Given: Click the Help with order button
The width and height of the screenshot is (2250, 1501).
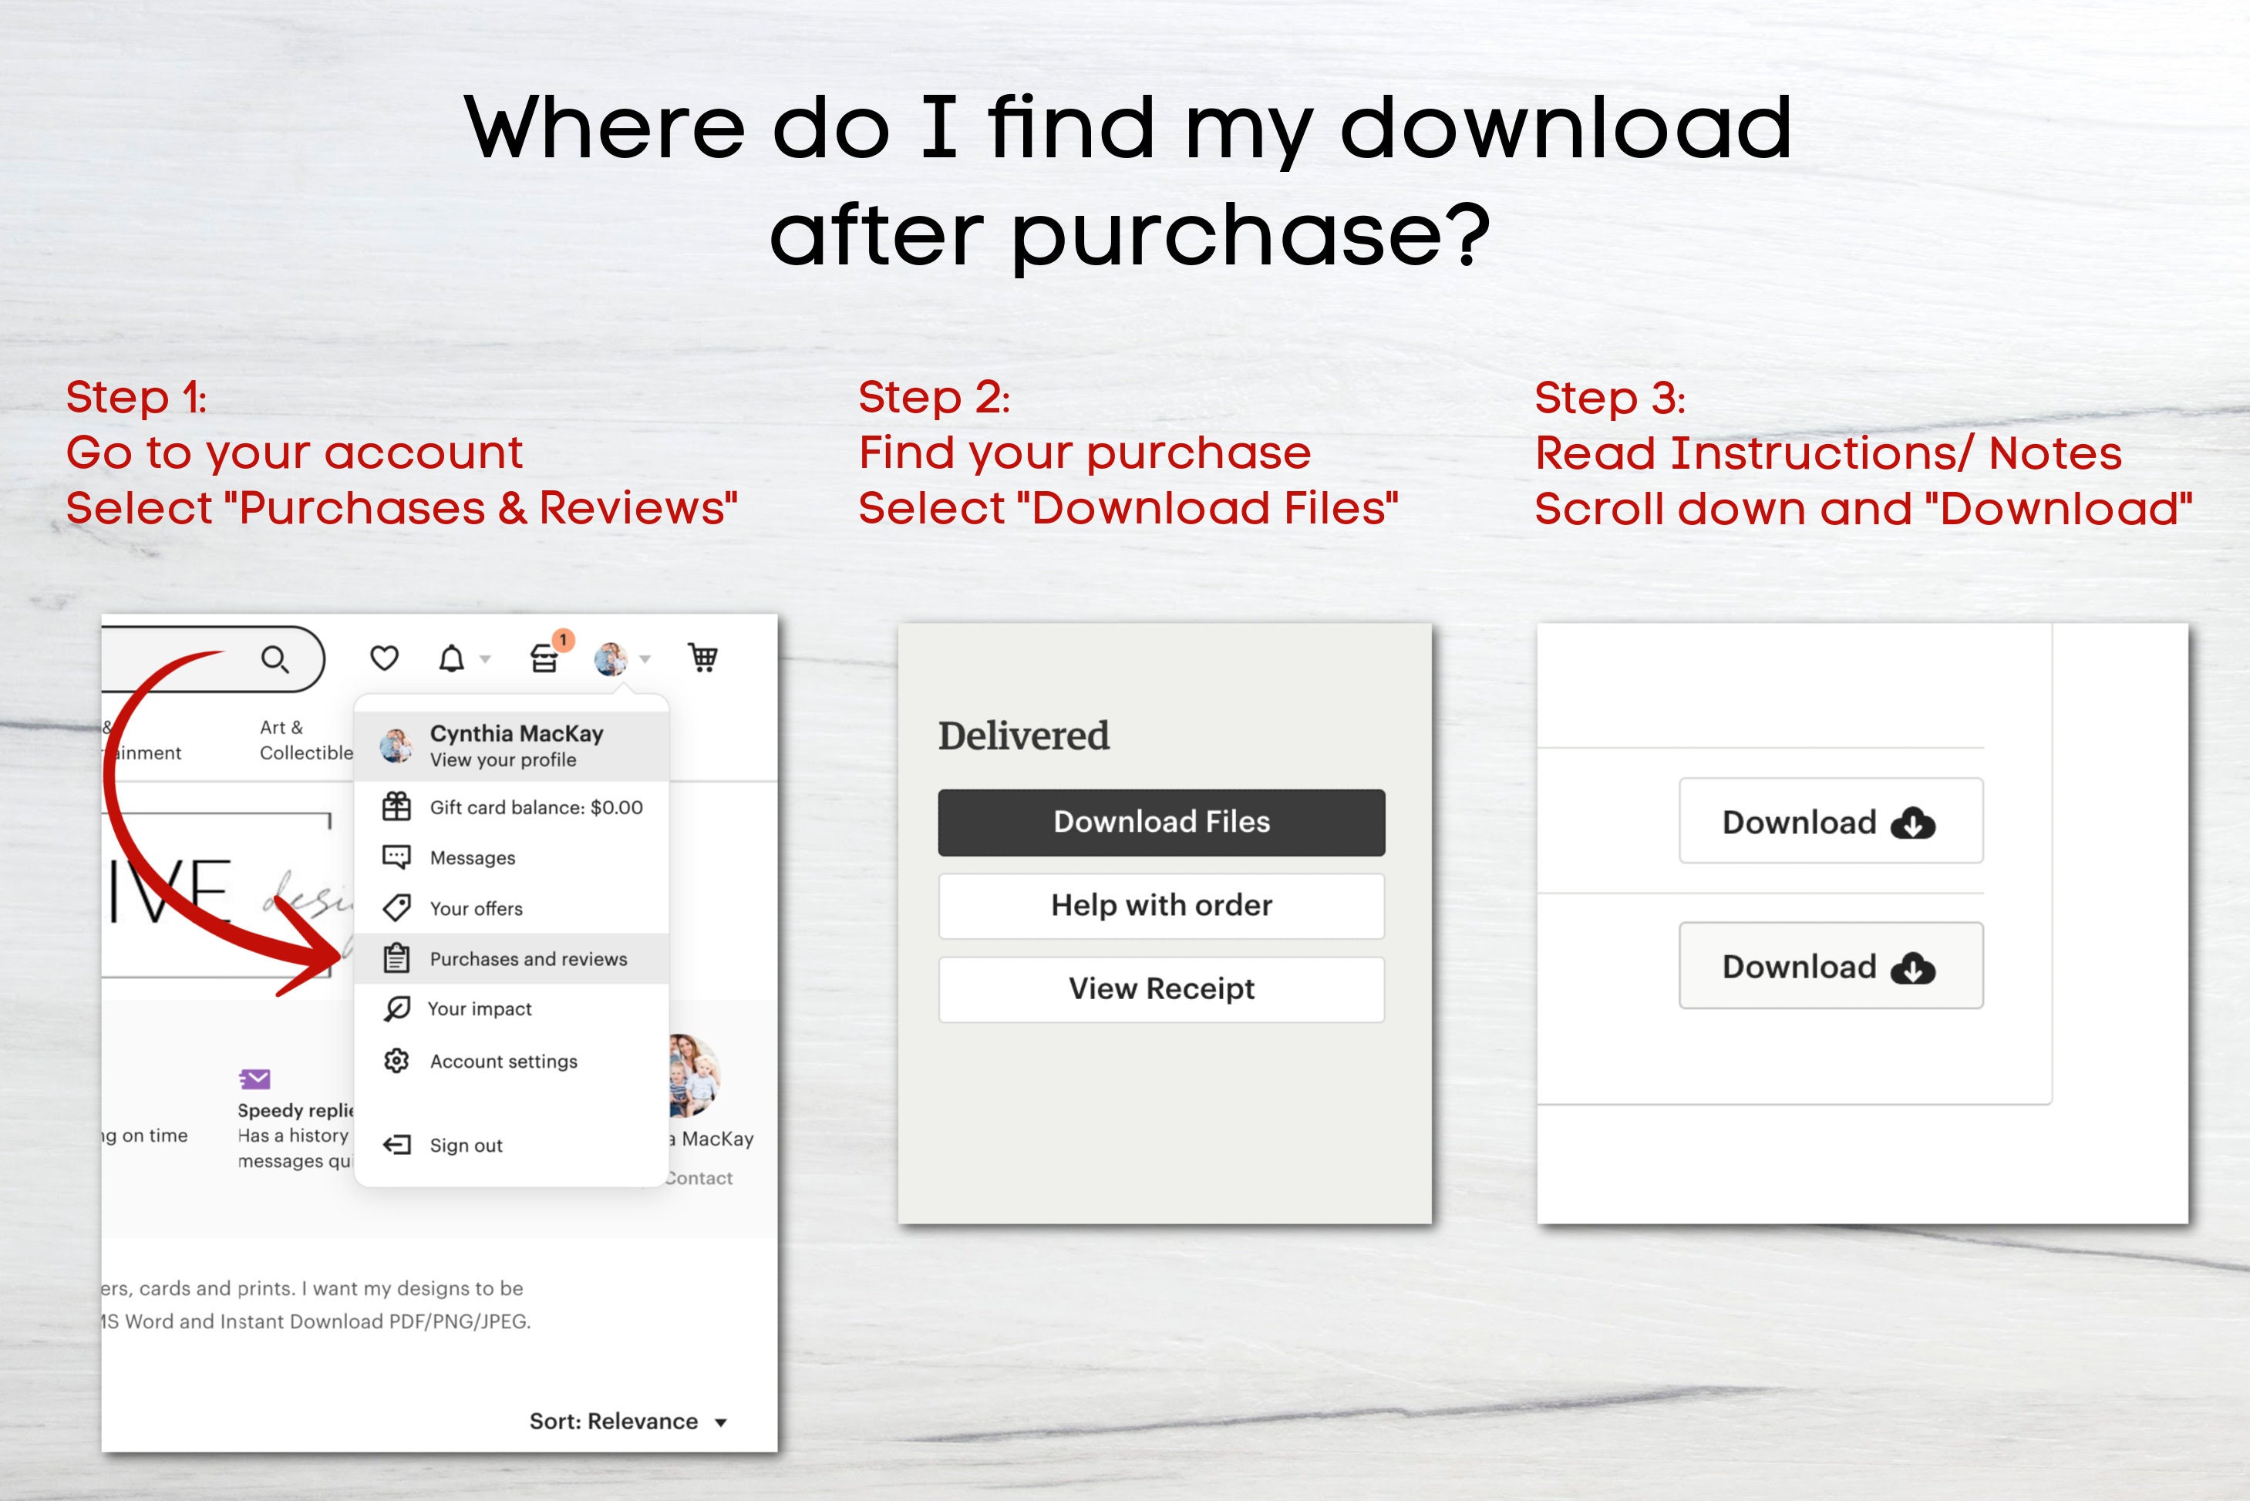Looking at the screenshot, I should click(1160, 904).
